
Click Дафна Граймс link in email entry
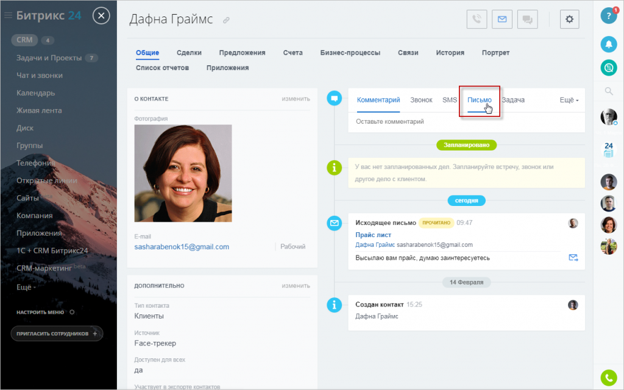pyautogui.click(x=375, y=245)
